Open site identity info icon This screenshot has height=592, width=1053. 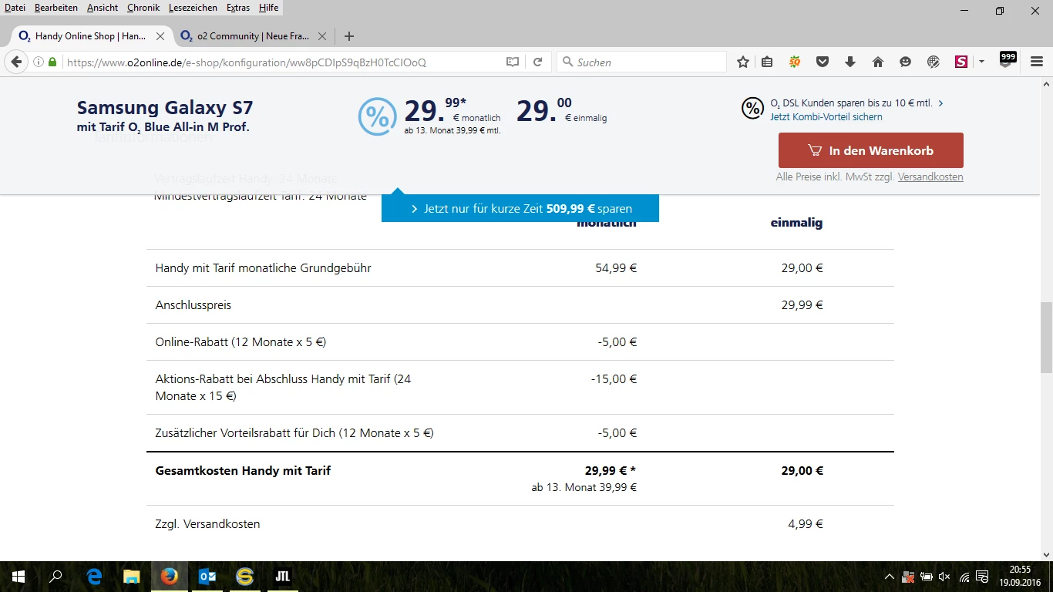point(39,62)
